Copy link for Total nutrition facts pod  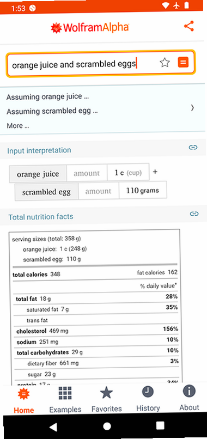pyautogui.click(x=194, y=214)
